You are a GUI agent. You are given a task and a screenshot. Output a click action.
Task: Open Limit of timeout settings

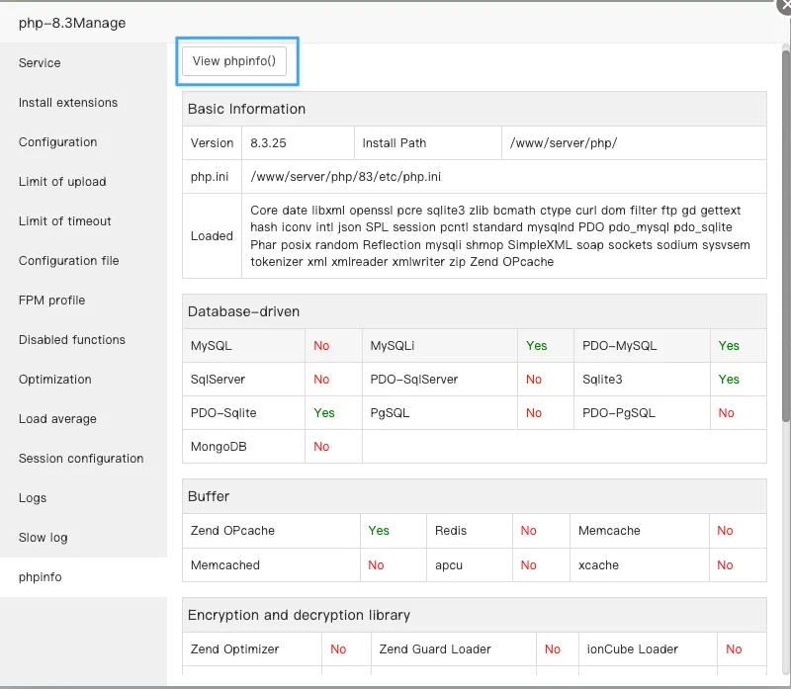click(65, 221)
